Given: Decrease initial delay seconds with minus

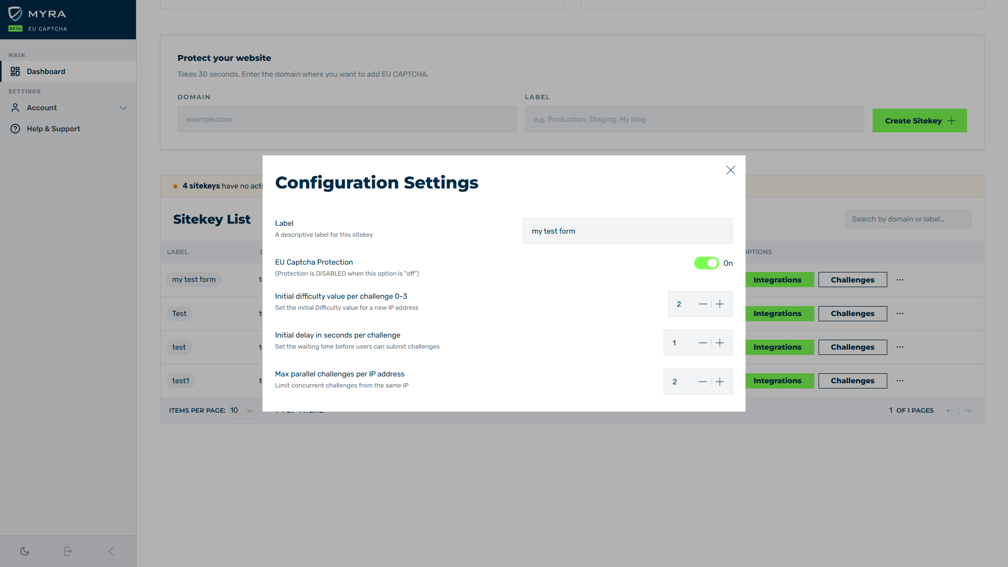Looking at the screenshot, I should (x=702, y=343).
